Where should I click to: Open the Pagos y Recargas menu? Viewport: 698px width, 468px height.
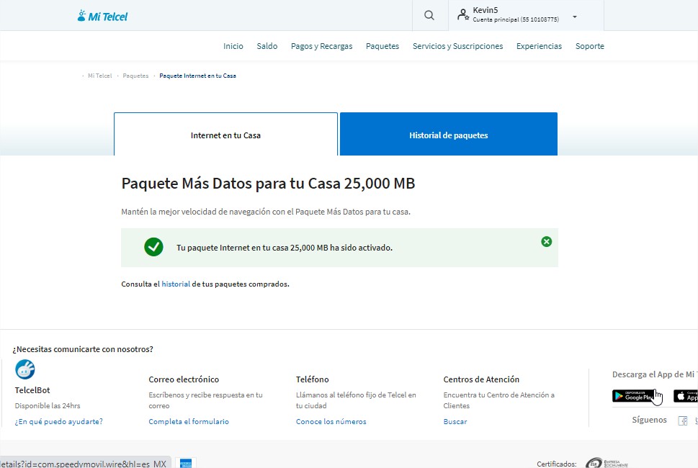coord(321,46)
